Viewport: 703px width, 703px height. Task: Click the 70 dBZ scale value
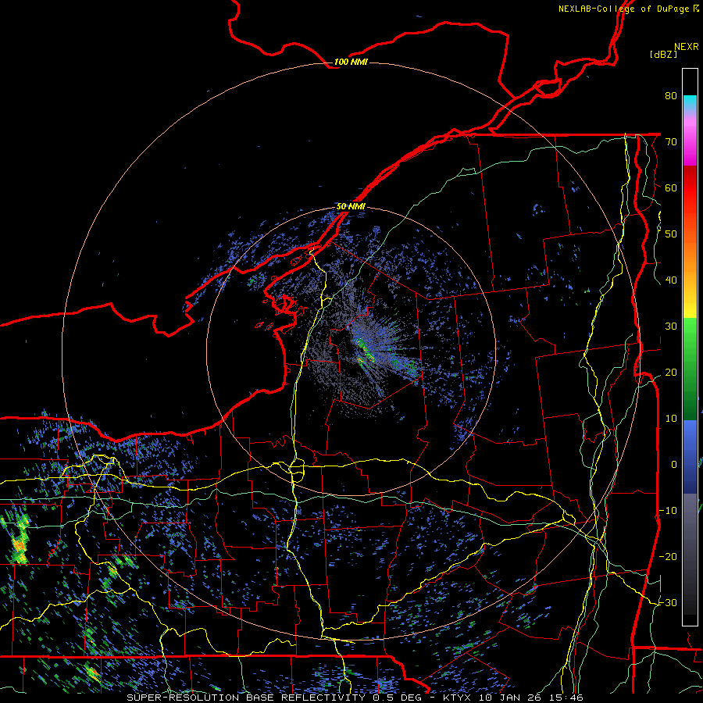coord(671,141)
